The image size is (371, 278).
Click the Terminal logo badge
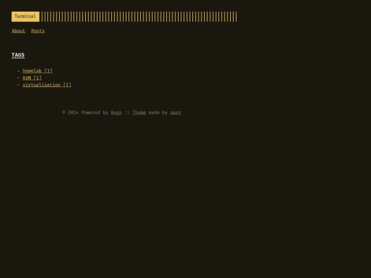pos(25,16)
